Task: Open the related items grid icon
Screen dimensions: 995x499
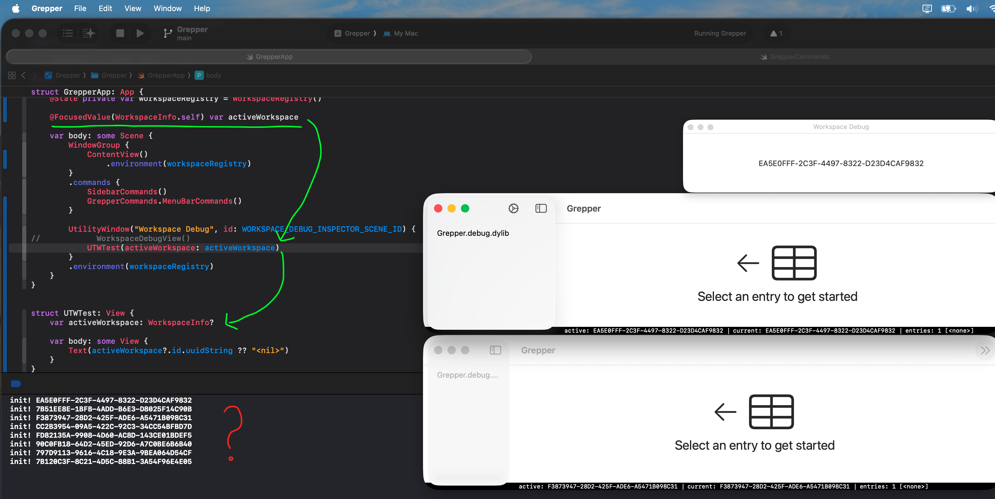Action: (12, 75)
